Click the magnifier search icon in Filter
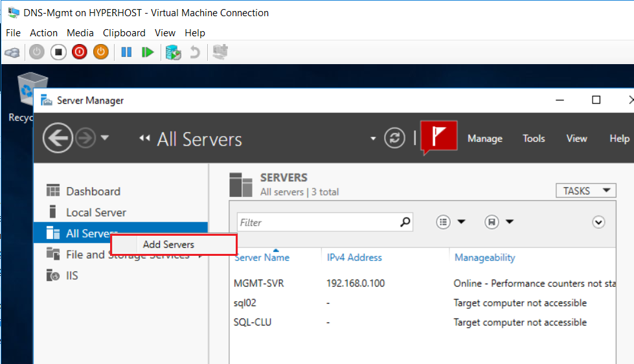This screenshot has height=364, width=634. [x=405, y=222]
